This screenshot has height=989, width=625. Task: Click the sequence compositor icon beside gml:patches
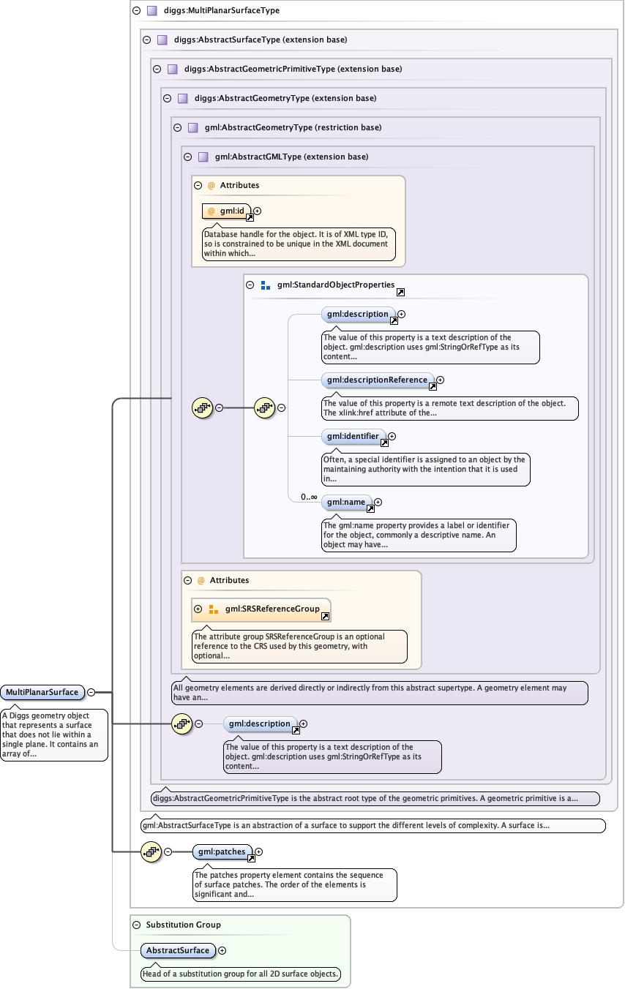151,851
